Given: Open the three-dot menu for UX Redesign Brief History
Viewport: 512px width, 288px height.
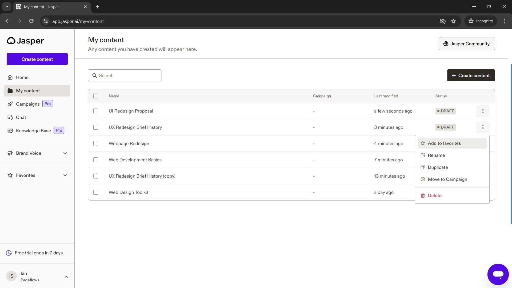Looking at the screenshot, I should [483, 127].
